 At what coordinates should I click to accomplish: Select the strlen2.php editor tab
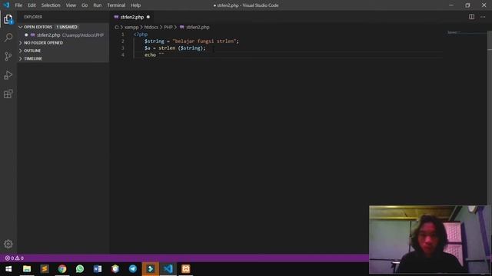coord(131,17)
